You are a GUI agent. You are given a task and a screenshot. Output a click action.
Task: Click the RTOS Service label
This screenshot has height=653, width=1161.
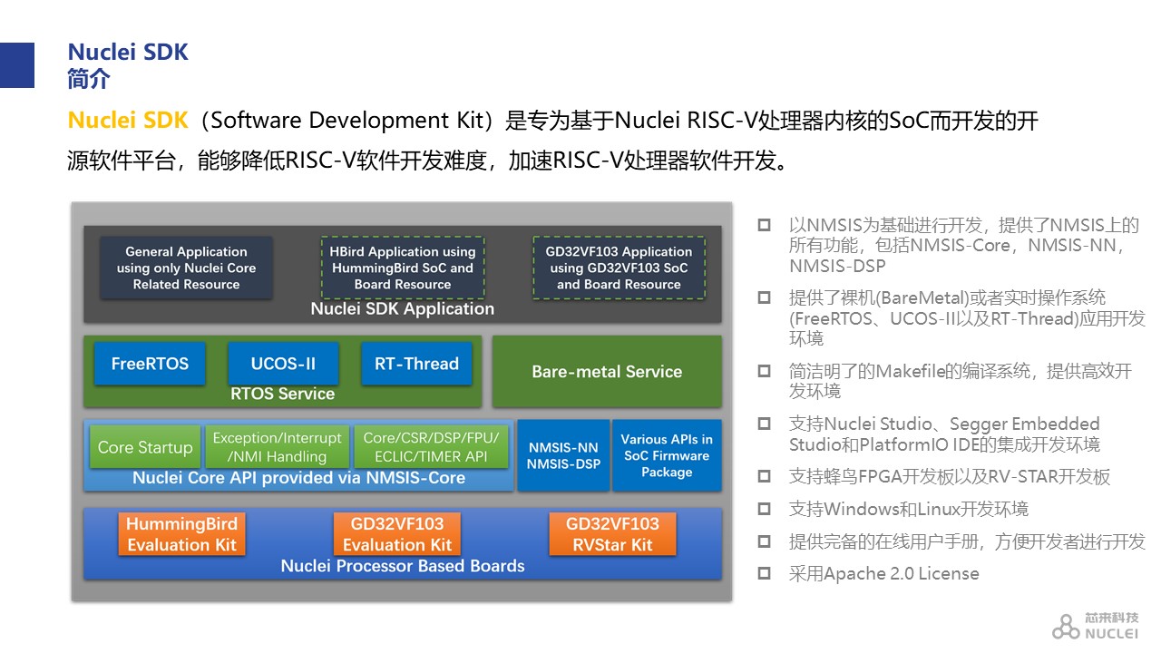[x=283, y=394]
